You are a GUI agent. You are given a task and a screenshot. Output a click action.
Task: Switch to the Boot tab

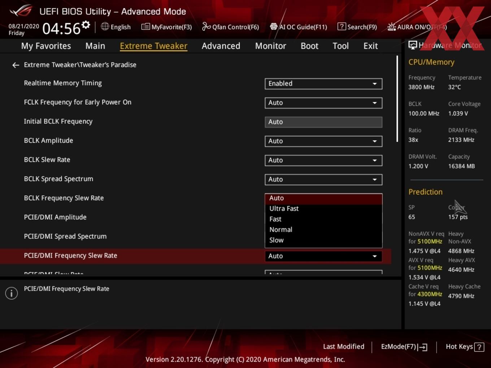coord(309,46)
